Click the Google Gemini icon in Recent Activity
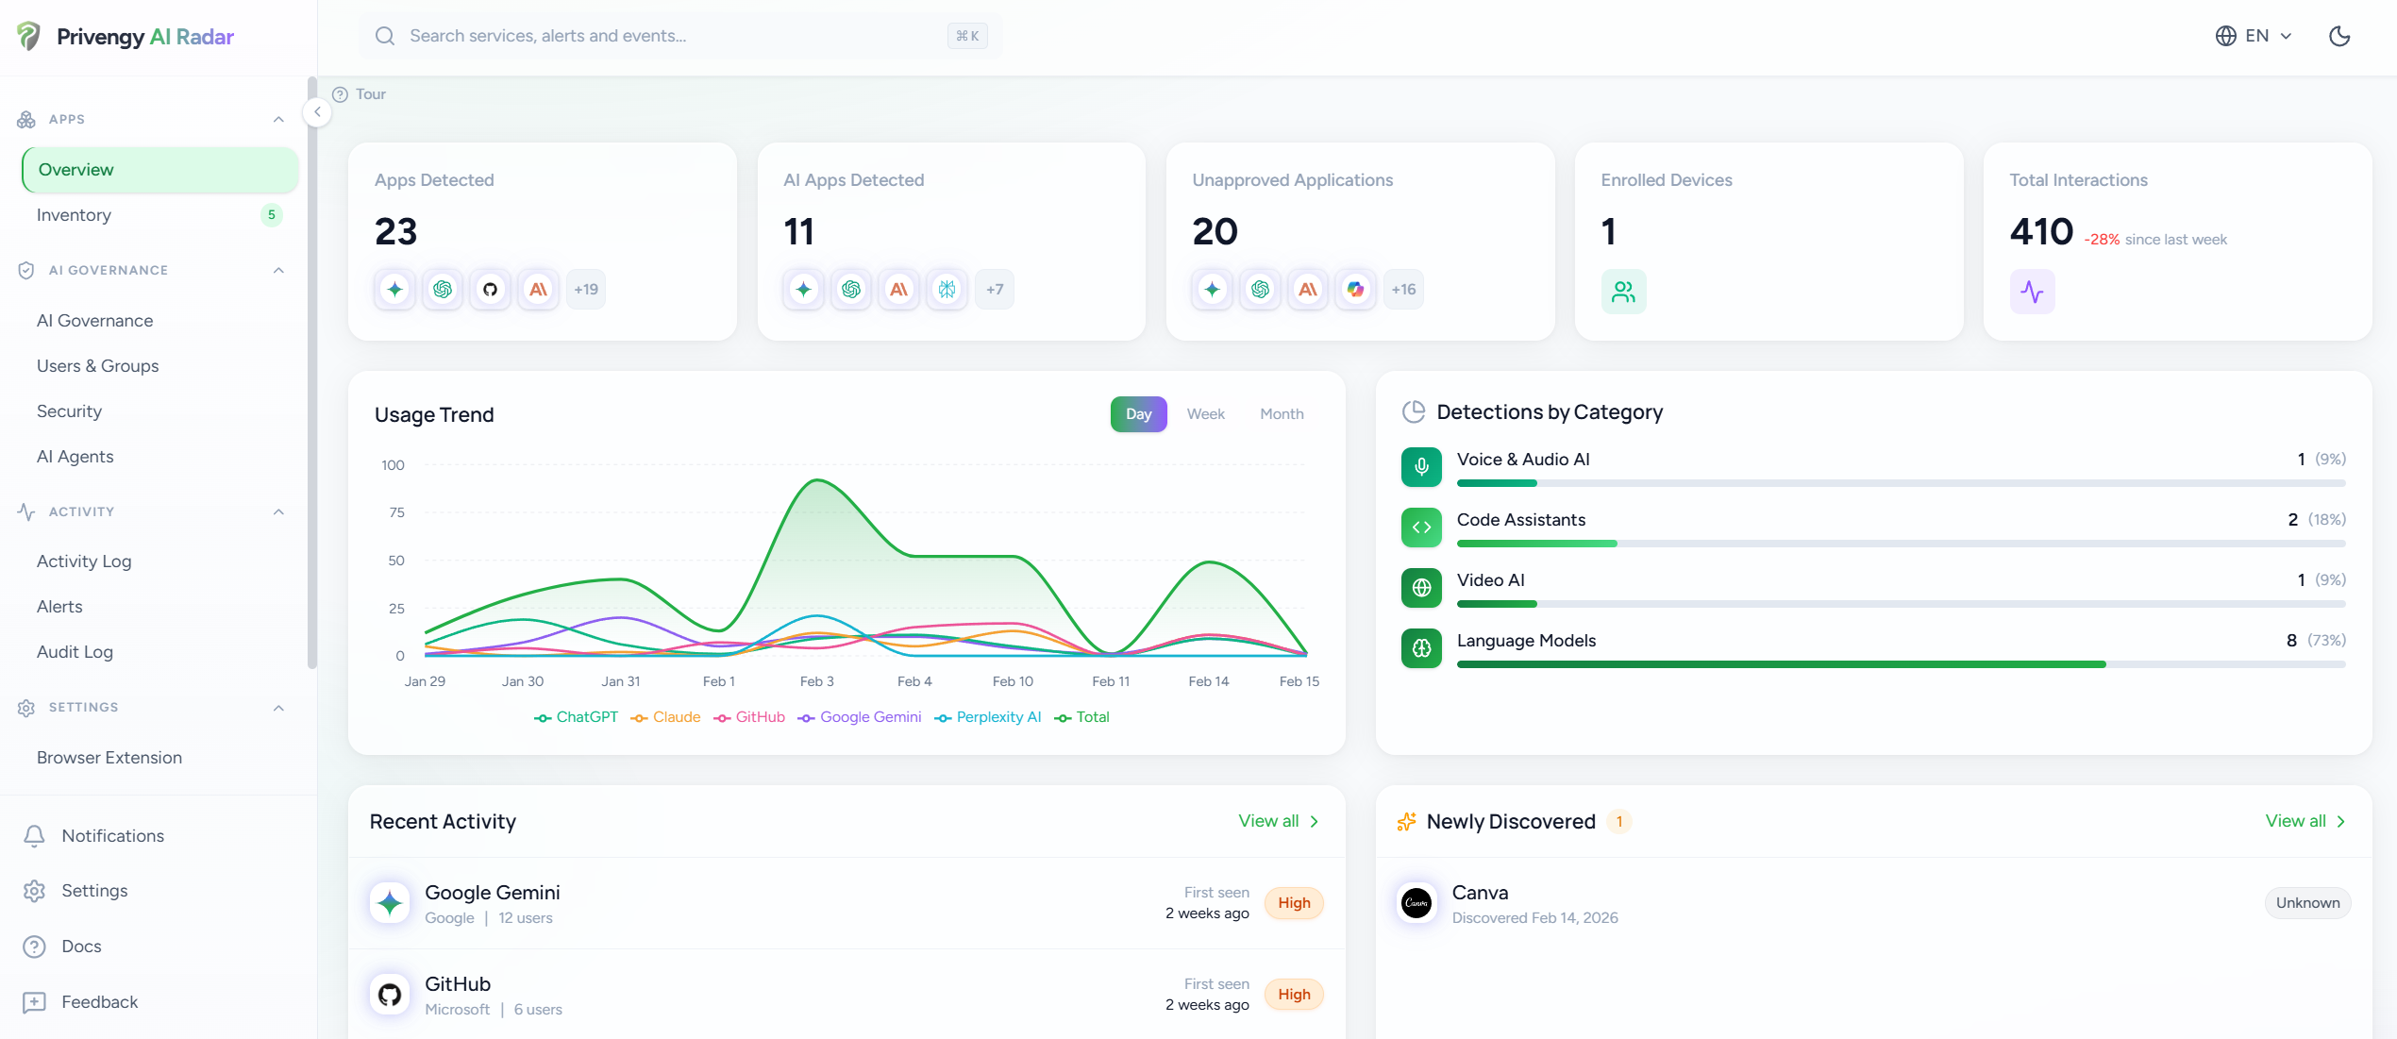The width and height of the screenshot is (2397, 1039). (x=390, y=903)
